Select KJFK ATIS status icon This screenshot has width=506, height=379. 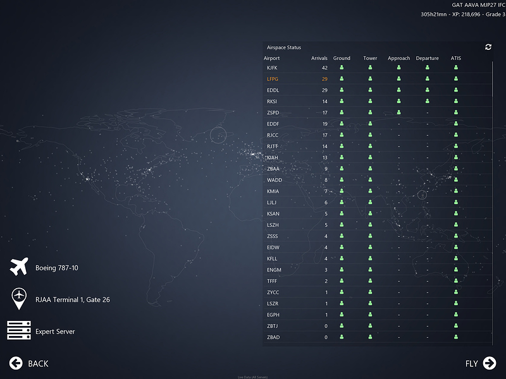[x=456, y=68]
